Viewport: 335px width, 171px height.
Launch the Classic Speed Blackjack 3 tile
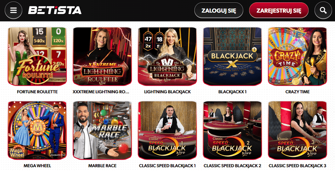click(x=297, y=130)
